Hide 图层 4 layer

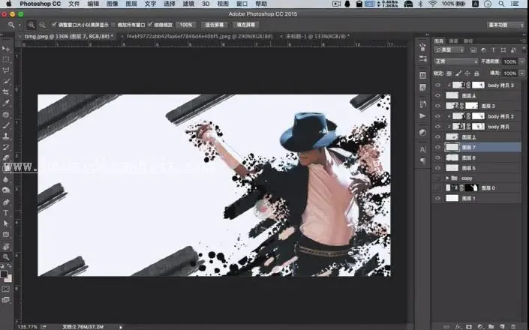(437, 96)
